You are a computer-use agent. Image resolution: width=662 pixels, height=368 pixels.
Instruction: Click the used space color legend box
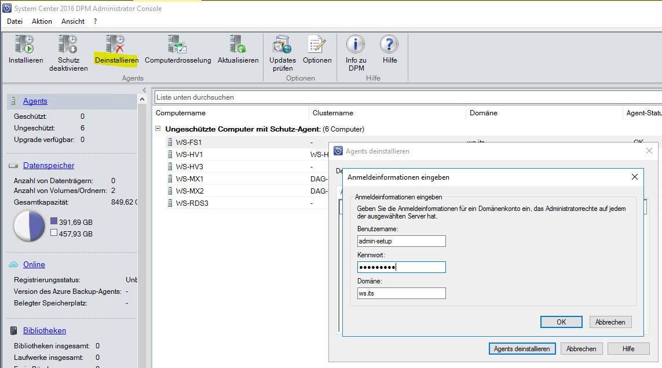[x=54, y=221]
